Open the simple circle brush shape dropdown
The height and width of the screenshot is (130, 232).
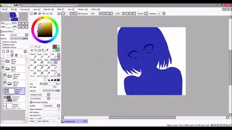click(49, 95)
